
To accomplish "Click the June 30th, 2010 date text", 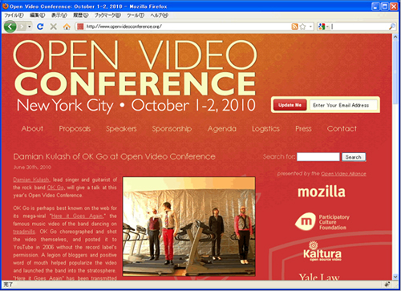I will coord(32,168).
